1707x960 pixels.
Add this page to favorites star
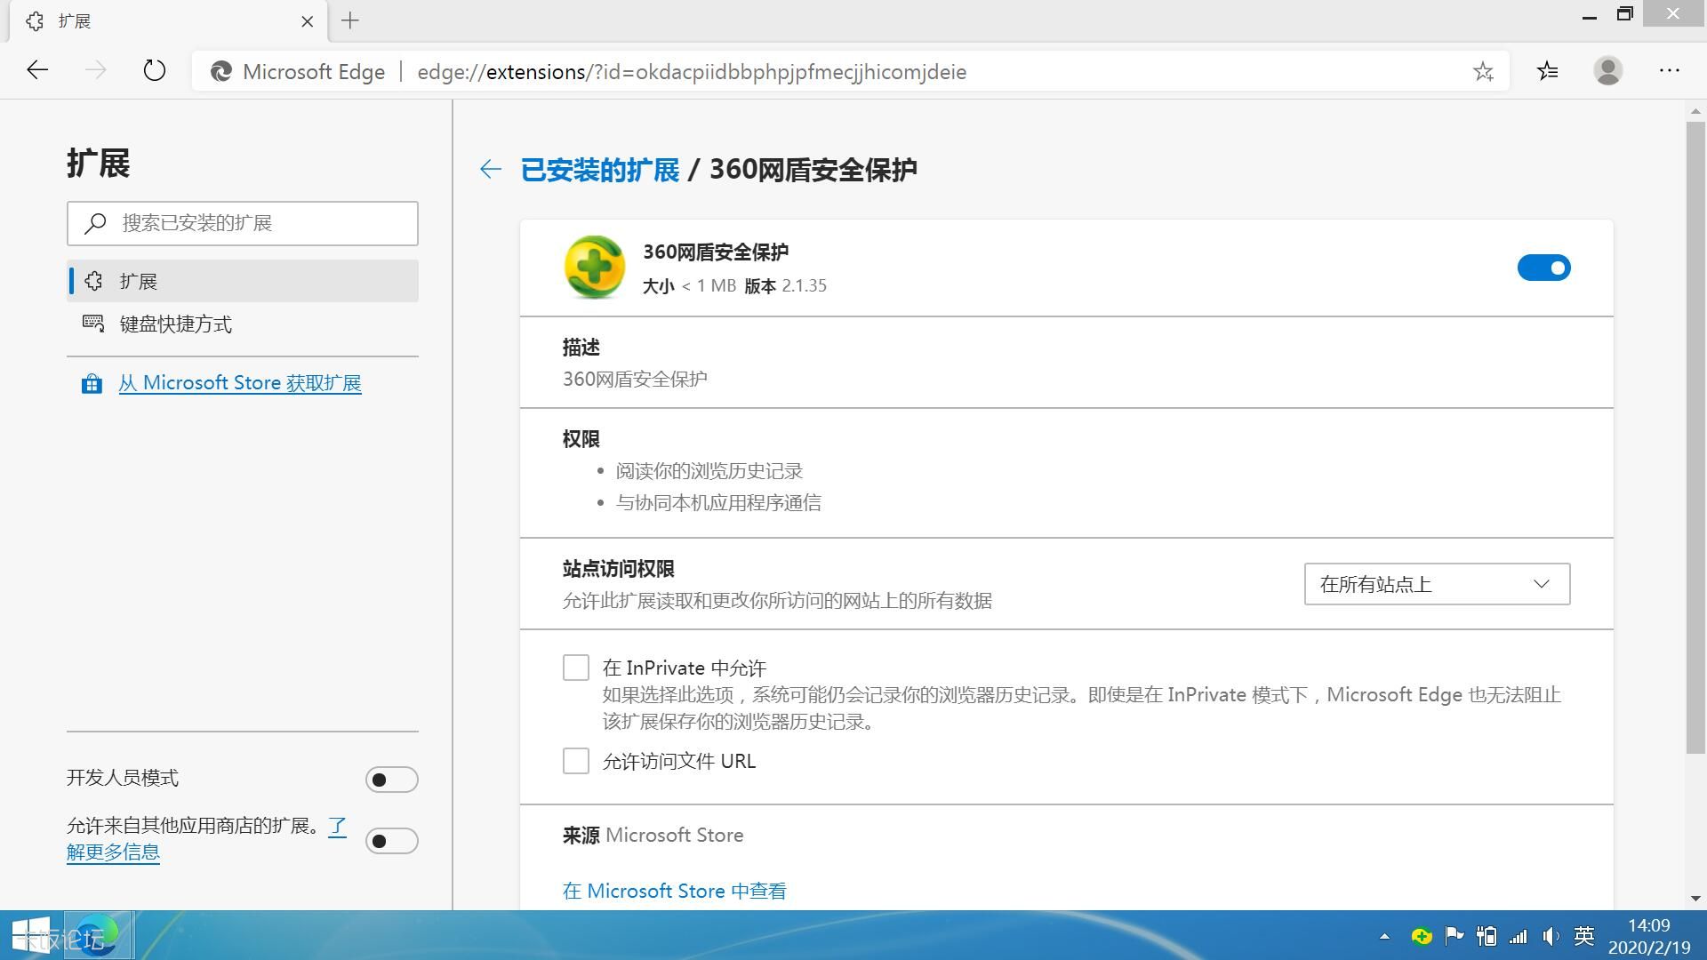pos(1483,72)
